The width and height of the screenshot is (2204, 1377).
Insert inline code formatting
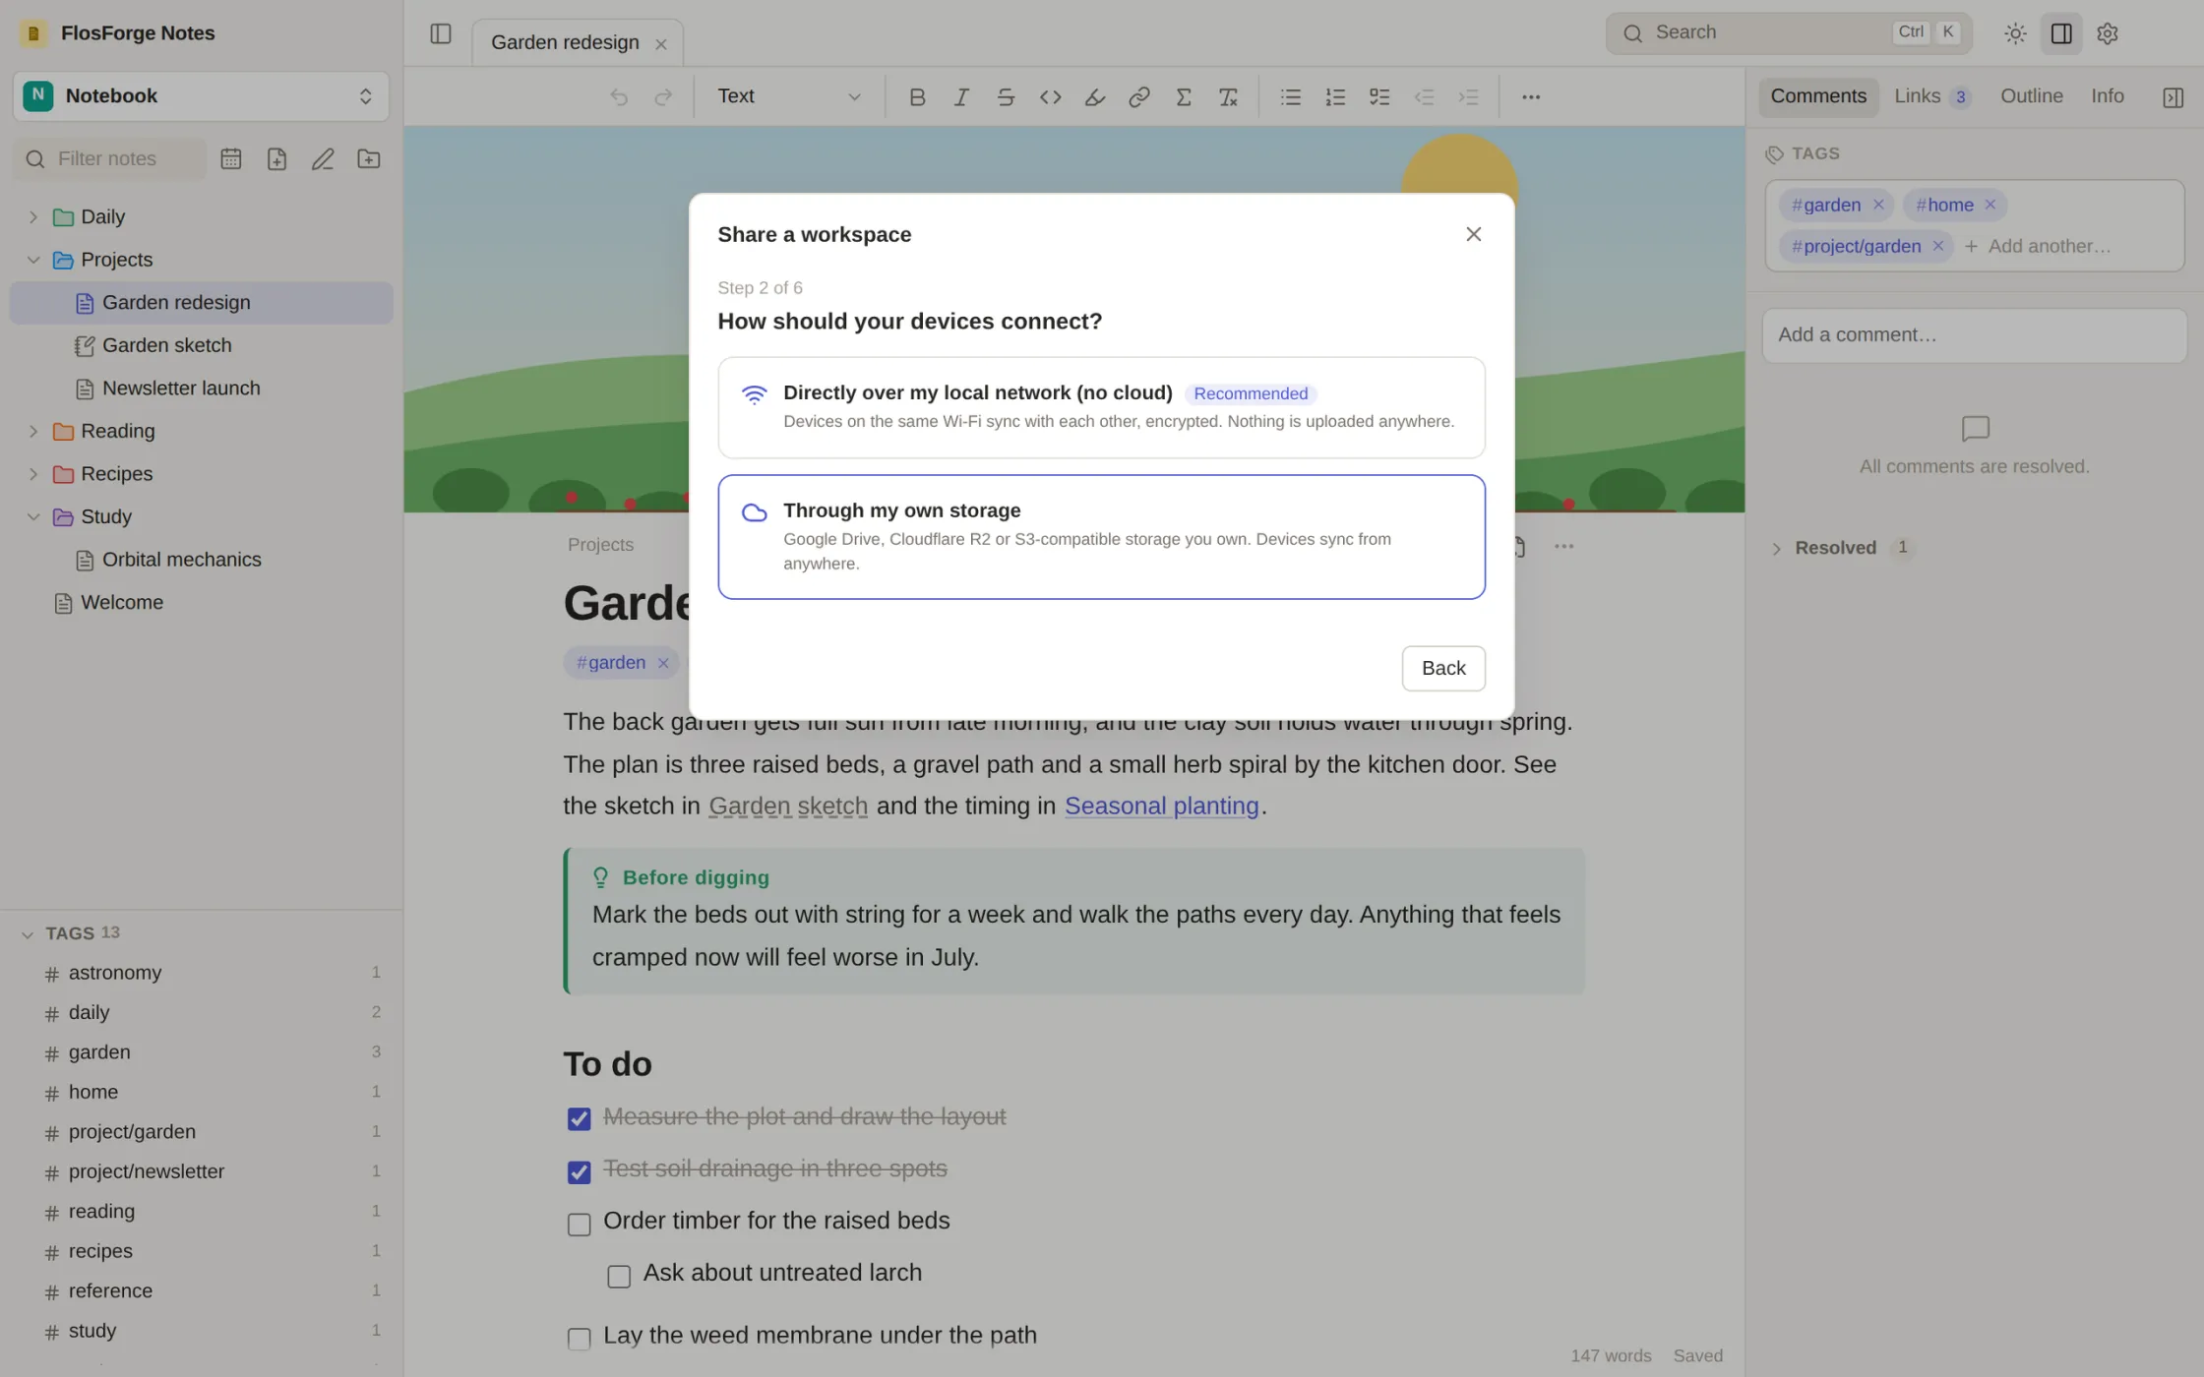point(1050,96)
